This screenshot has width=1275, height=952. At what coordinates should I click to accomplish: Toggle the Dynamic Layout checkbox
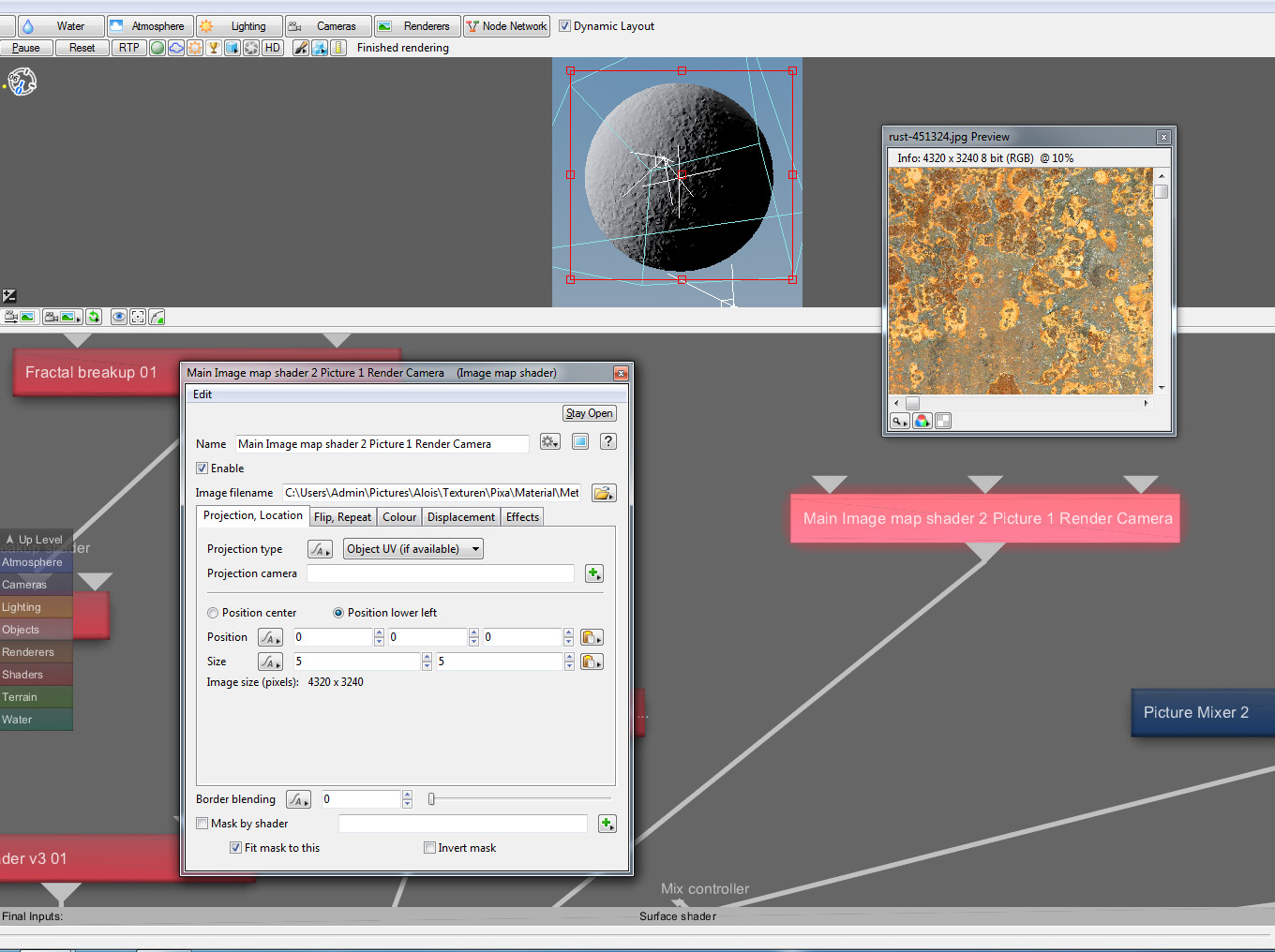tap(565, 26)
